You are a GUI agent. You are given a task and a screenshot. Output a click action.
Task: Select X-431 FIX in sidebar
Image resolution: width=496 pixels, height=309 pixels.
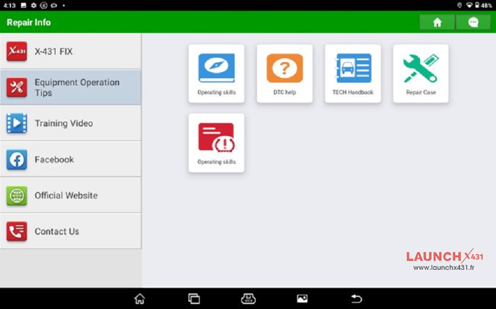[x=71, y=51]
